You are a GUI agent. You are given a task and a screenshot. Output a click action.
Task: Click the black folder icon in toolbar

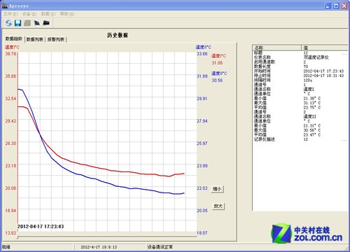tap(46, 23)
